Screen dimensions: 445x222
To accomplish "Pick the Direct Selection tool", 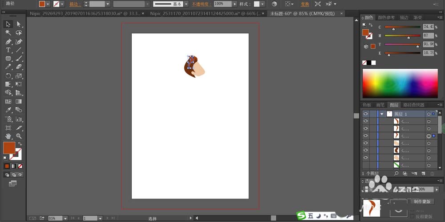I will (x=19, y=24).
